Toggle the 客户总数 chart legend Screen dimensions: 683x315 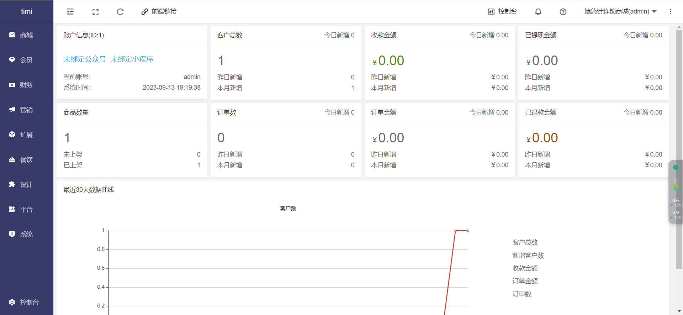tap(525, 242)
